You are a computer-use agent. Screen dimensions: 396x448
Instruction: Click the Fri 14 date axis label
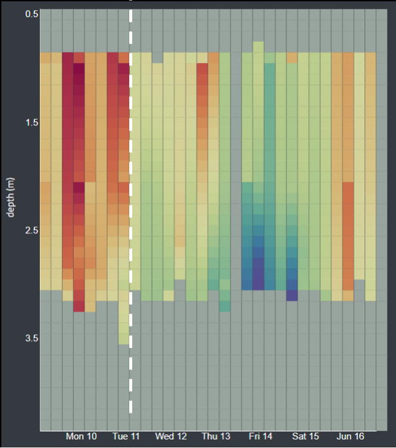261,437
